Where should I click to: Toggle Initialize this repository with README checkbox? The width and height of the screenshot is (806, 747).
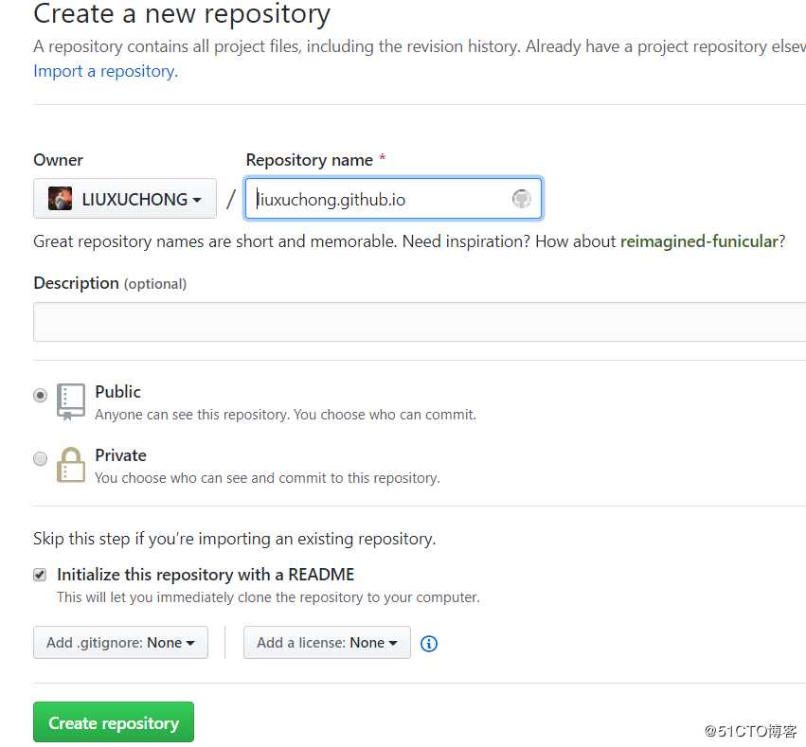point(40,575)
